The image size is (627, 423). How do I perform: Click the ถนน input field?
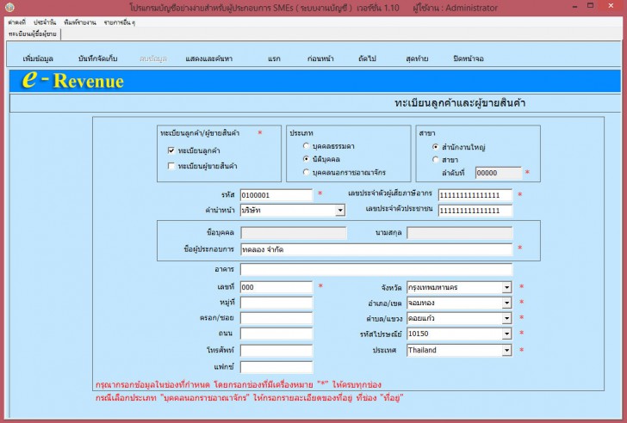coord(276,334)
